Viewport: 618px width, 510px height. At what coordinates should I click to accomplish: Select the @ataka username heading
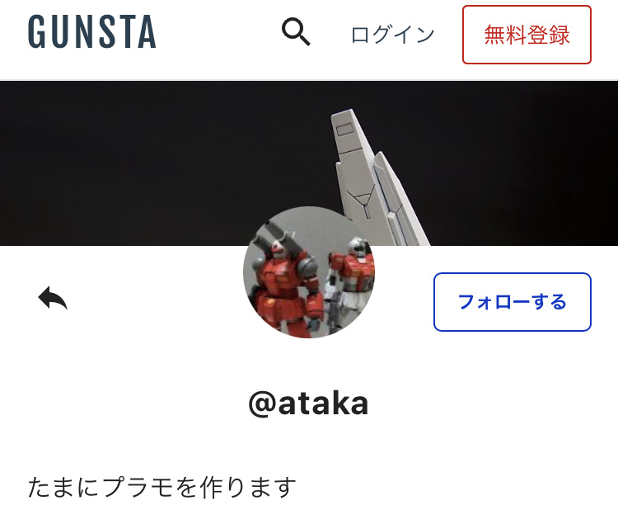[309, 403]
